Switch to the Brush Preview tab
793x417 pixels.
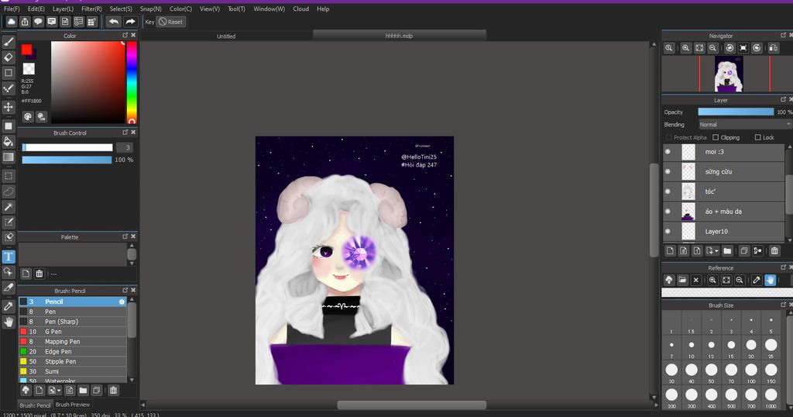pyautogui.click(x=72, y=405)
